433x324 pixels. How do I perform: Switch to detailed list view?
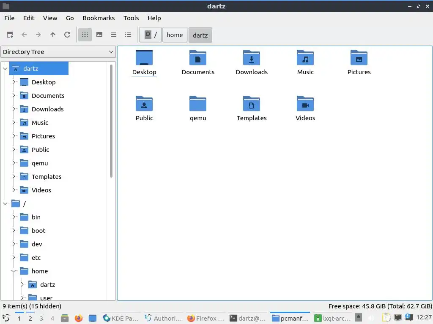pyautogui.click(x=128, y=35)
